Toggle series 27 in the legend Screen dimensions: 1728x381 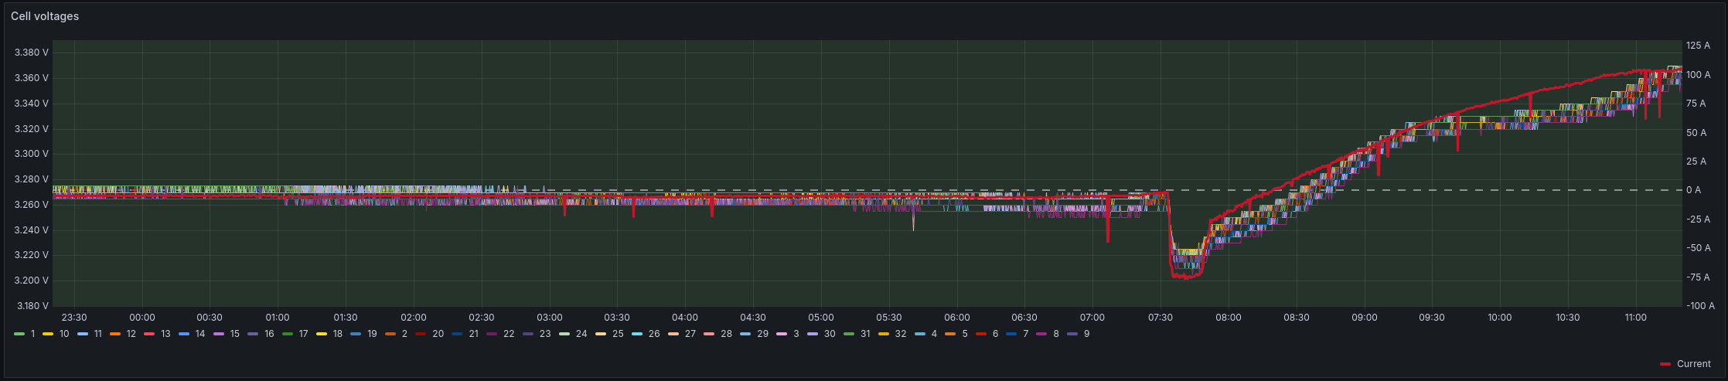[690, 334]
